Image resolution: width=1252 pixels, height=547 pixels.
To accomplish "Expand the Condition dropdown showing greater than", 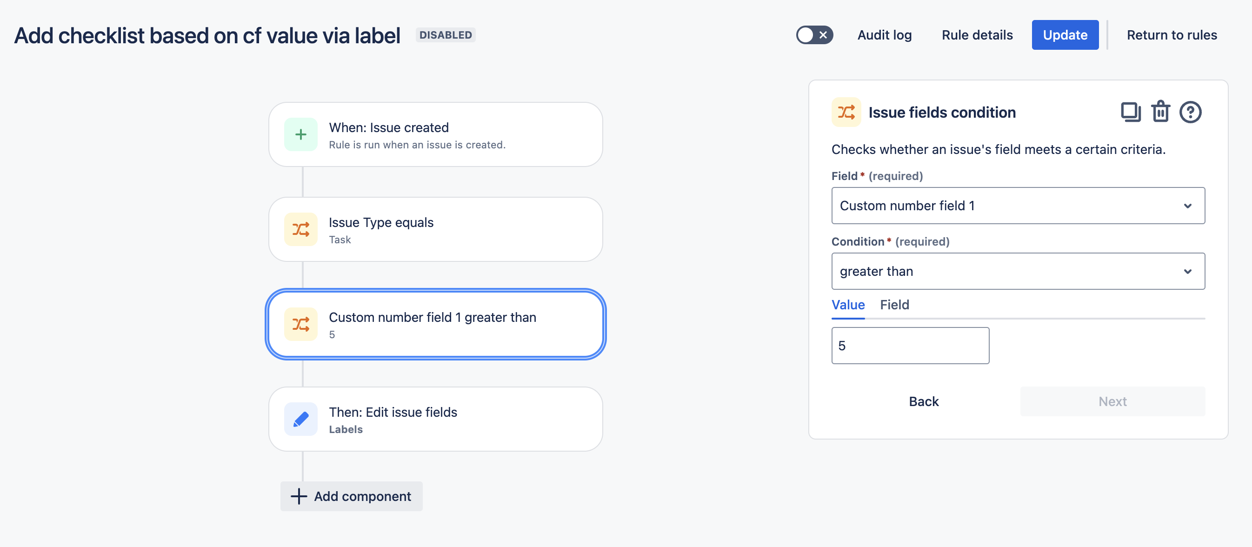I will pos(1017,271).
